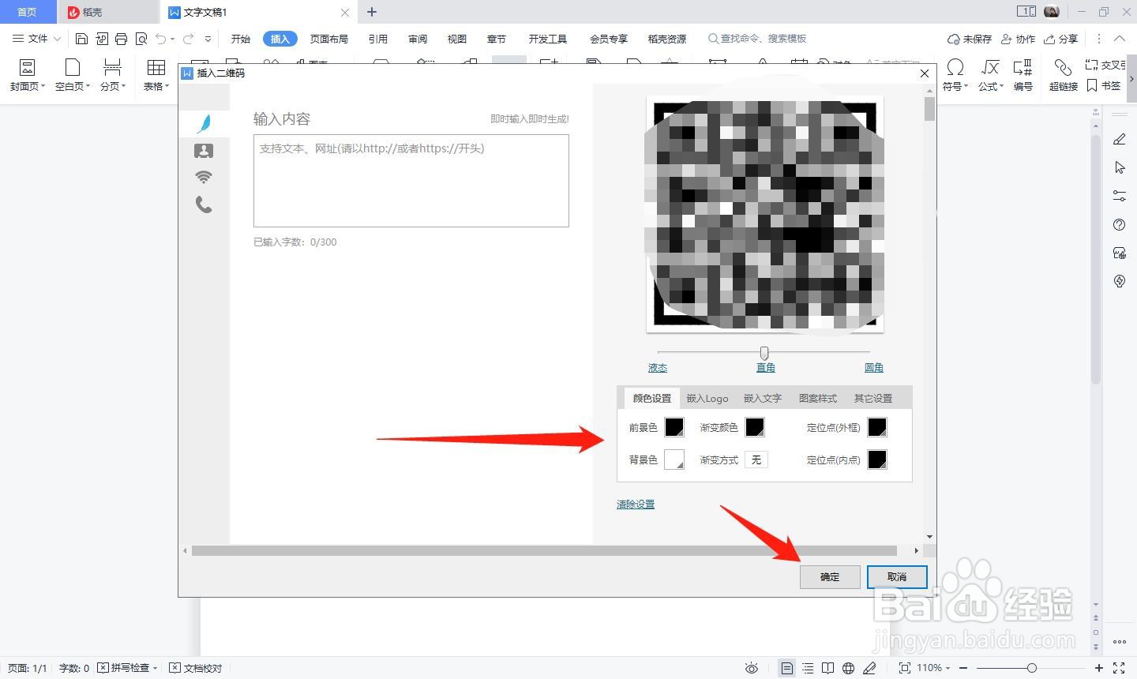Pick the outer locator (定位点外框) color swatch

[x=877, y=427]
